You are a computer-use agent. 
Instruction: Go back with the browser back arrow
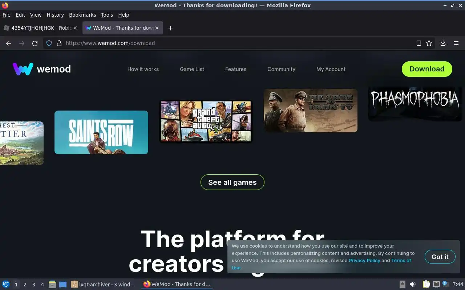pyautogui.click(x=9, y=43)
